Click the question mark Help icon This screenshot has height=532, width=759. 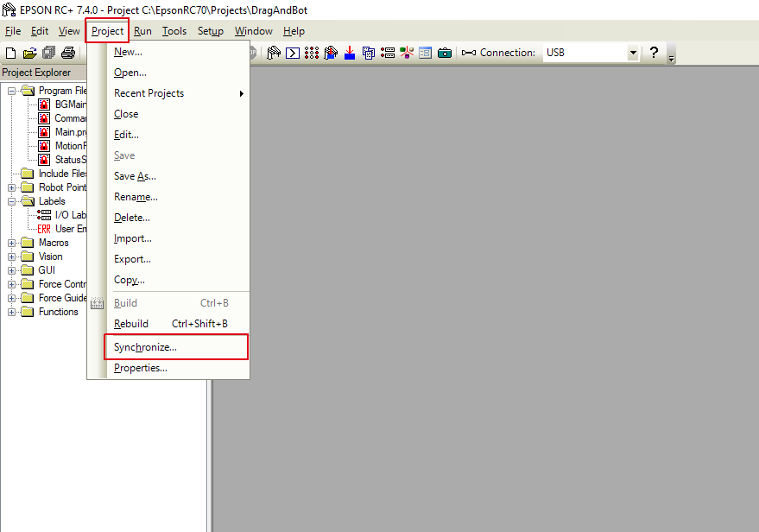[x=654, y=53]
